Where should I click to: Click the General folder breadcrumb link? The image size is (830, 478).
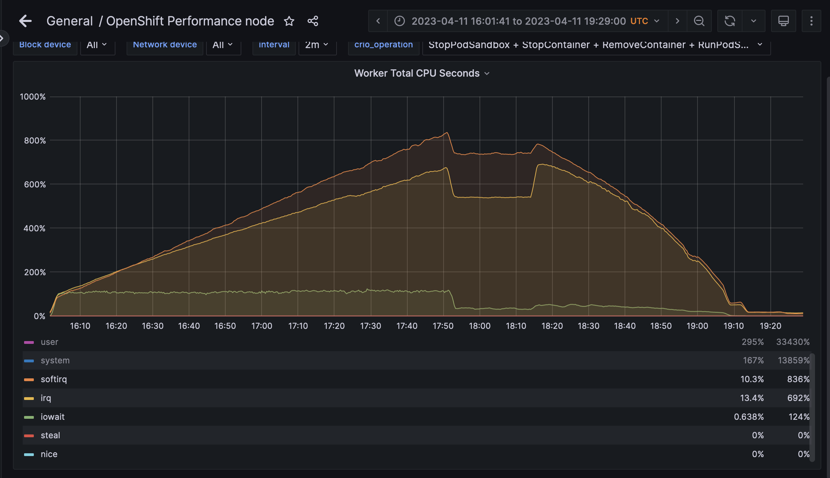69,21
